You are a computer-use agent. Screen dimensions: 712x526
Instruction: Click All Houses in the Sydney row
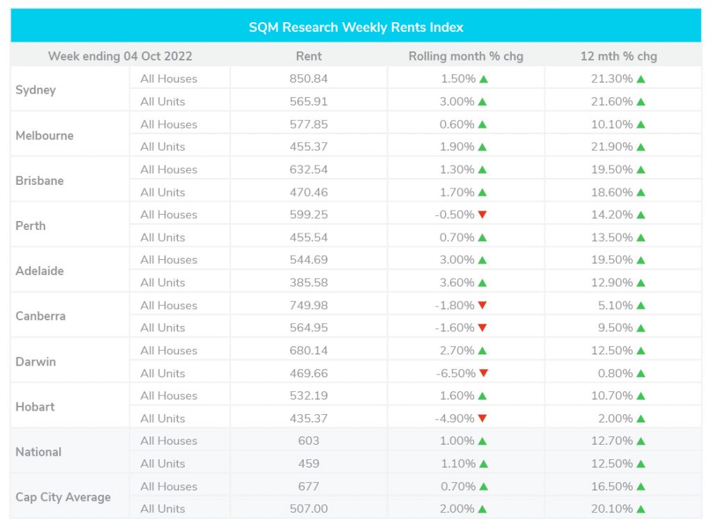pyautogui.click(x=169, y=79)
